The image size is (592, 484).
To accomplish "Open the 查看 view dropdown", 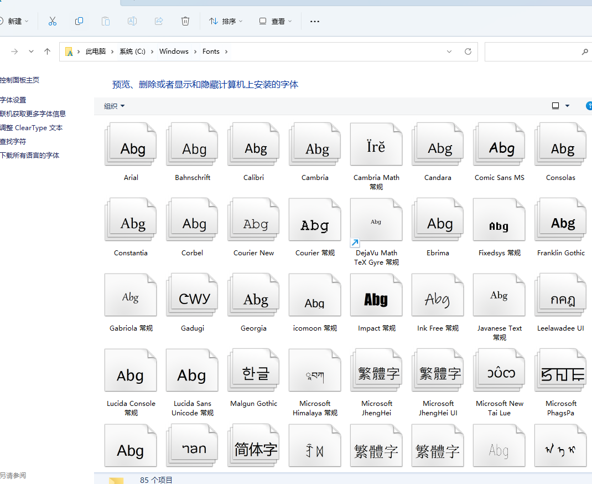I will point(276,21).
